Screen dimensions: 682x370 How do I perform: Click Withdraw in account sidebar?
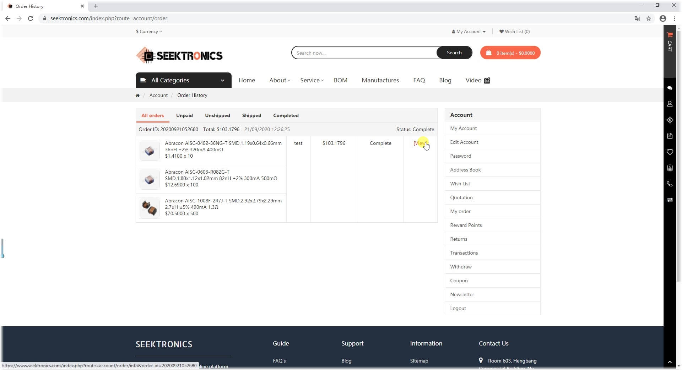click(x=492, y=267)
